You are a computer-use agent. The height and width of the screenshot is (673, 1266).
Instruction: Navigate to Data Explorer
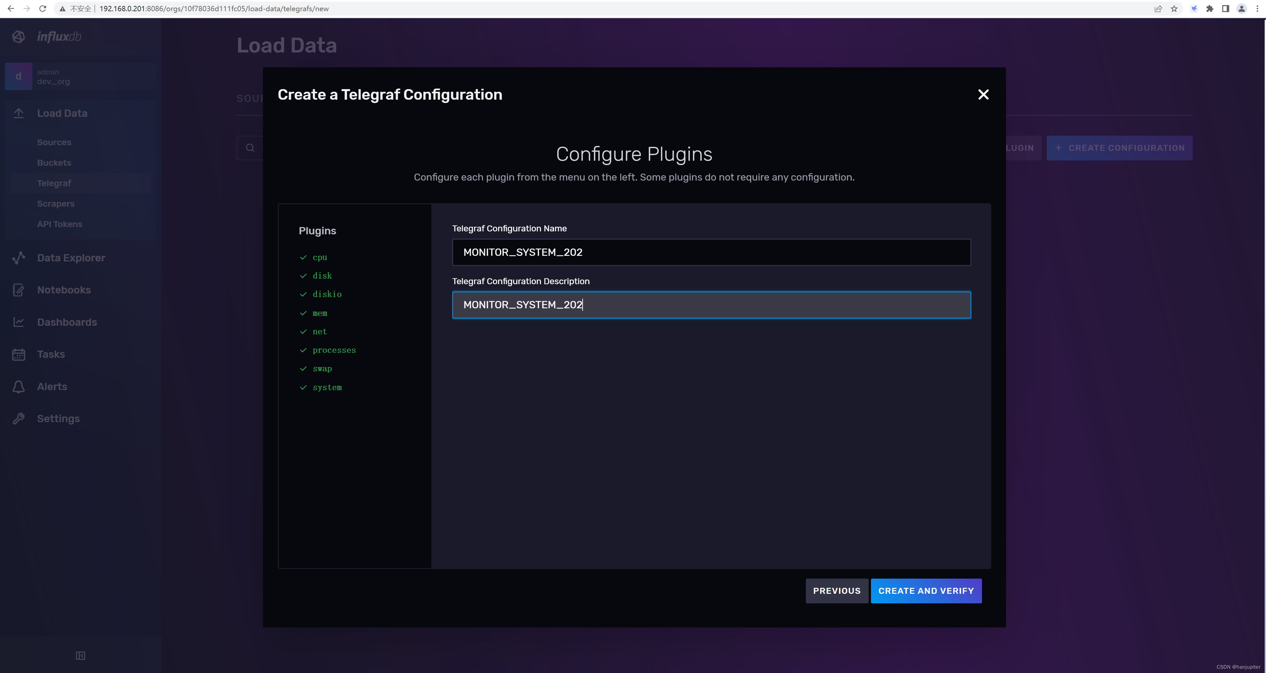pyautogui.click(x=71, y=258)
